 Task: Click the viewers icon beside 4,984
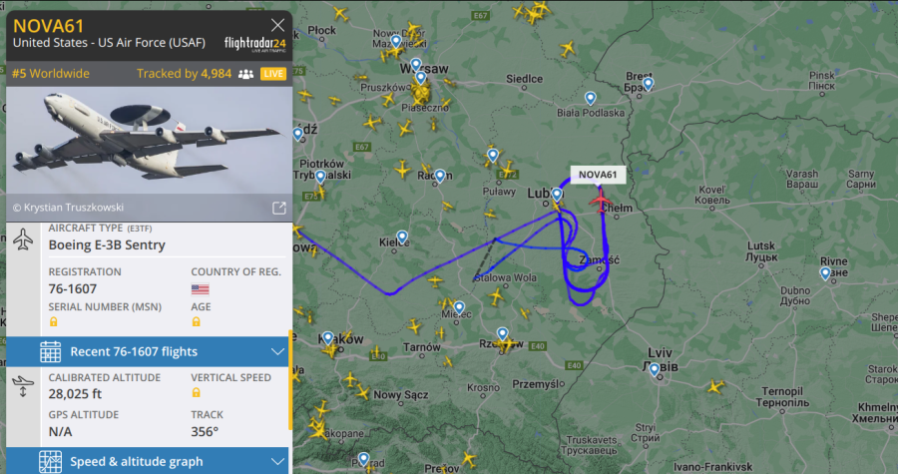coord(245,74)
